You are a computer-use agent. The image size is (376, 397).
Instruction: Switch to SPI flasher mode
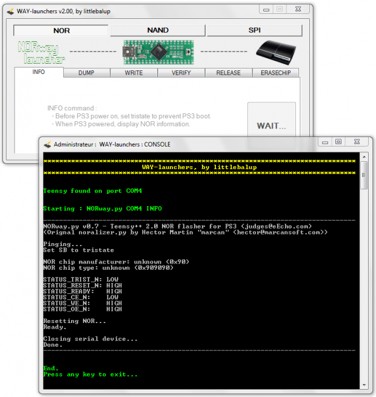pos(254,30)
